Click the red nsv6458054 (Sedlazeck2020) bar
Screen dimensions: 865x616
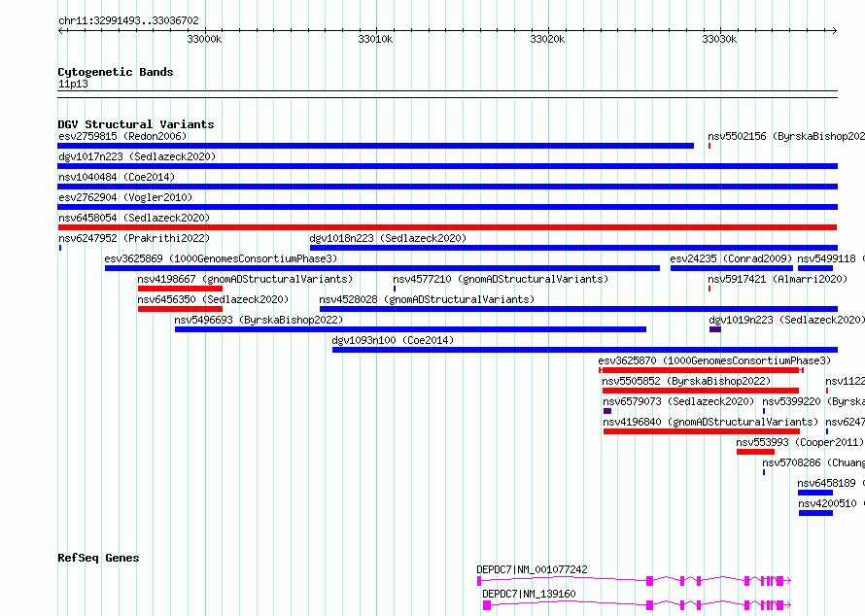pos(447,227)
